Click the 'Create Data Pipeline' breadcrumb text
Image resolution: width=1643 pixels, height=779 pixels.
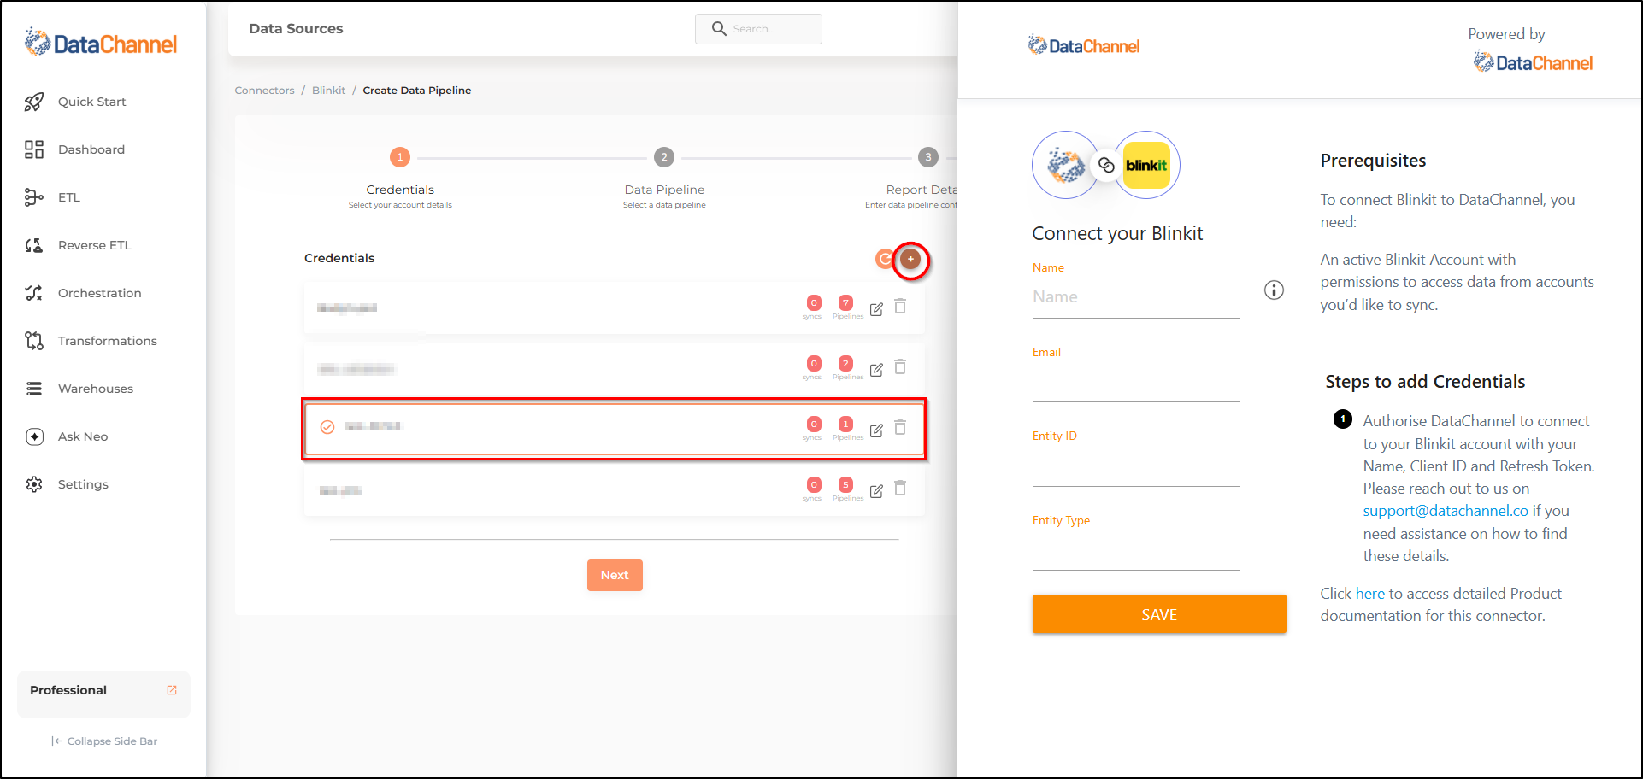coord(417,91)
